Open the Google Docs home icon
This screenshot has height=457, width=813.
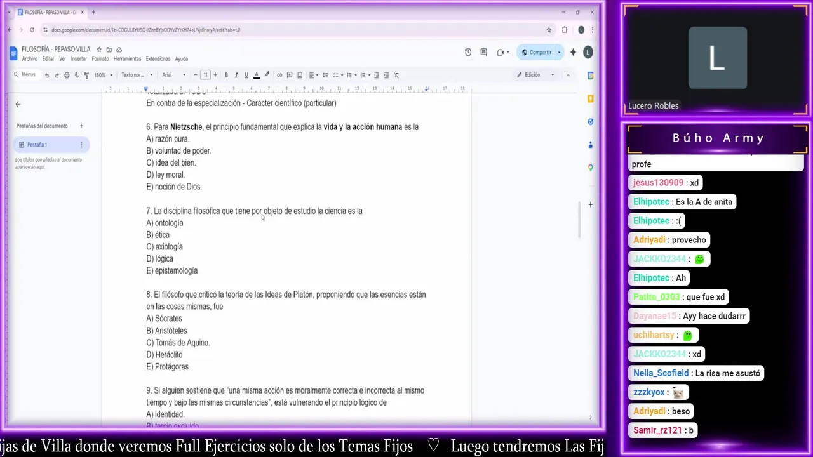(x=13, y=53)
